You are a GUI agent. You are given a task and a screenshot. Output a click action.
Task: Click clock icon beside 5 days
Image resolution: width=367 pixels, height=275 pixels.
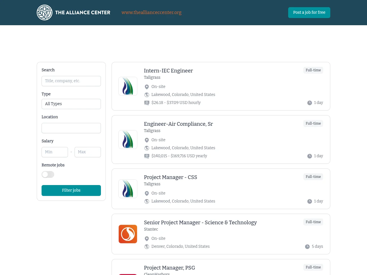click(x=307, y=247)
